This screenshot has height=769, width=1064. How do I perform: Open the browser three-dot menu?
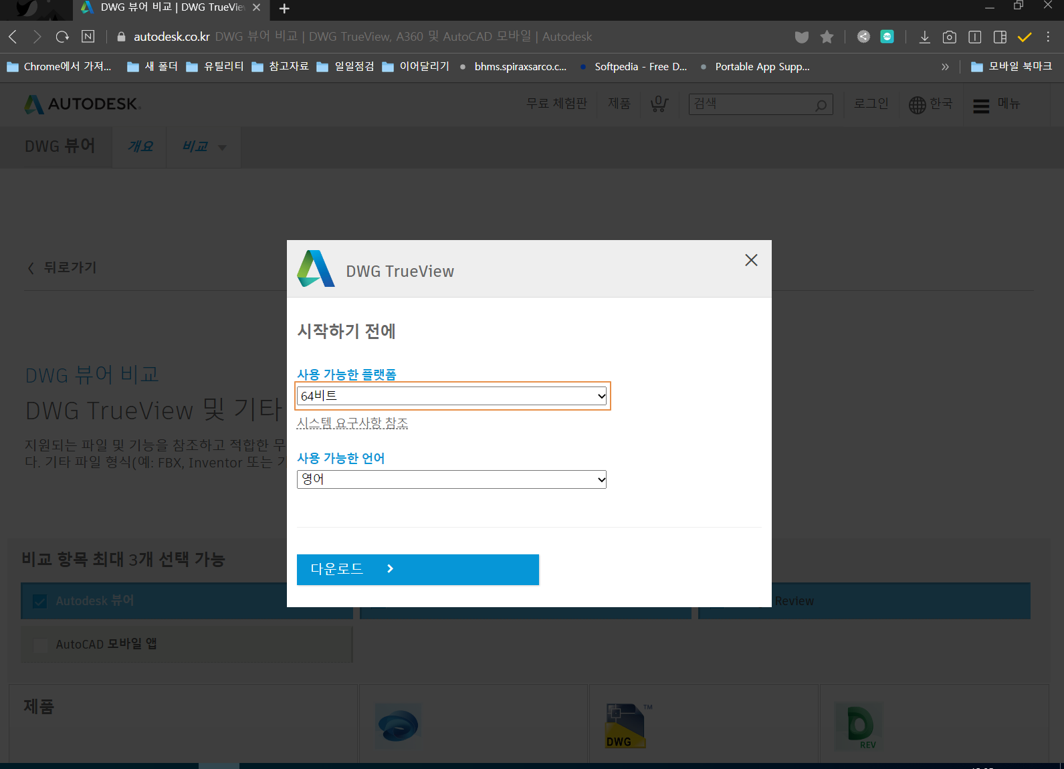coord(1048,37)
